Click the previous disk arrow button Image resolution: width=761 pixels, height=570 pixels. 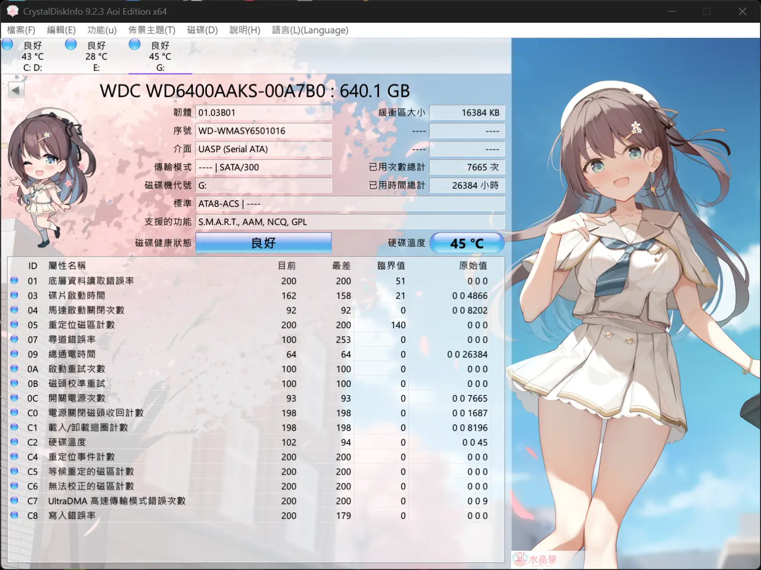[16, 90]
